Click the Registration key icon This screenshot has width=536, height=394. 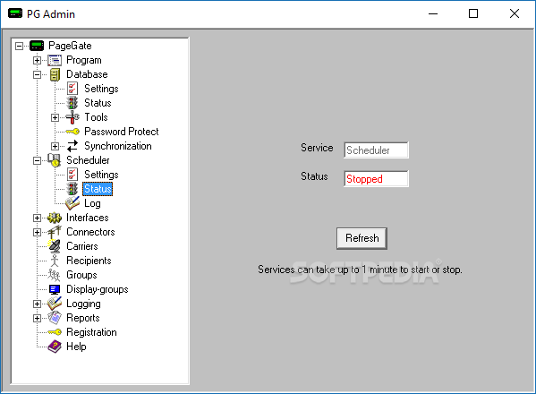point(55,332)
